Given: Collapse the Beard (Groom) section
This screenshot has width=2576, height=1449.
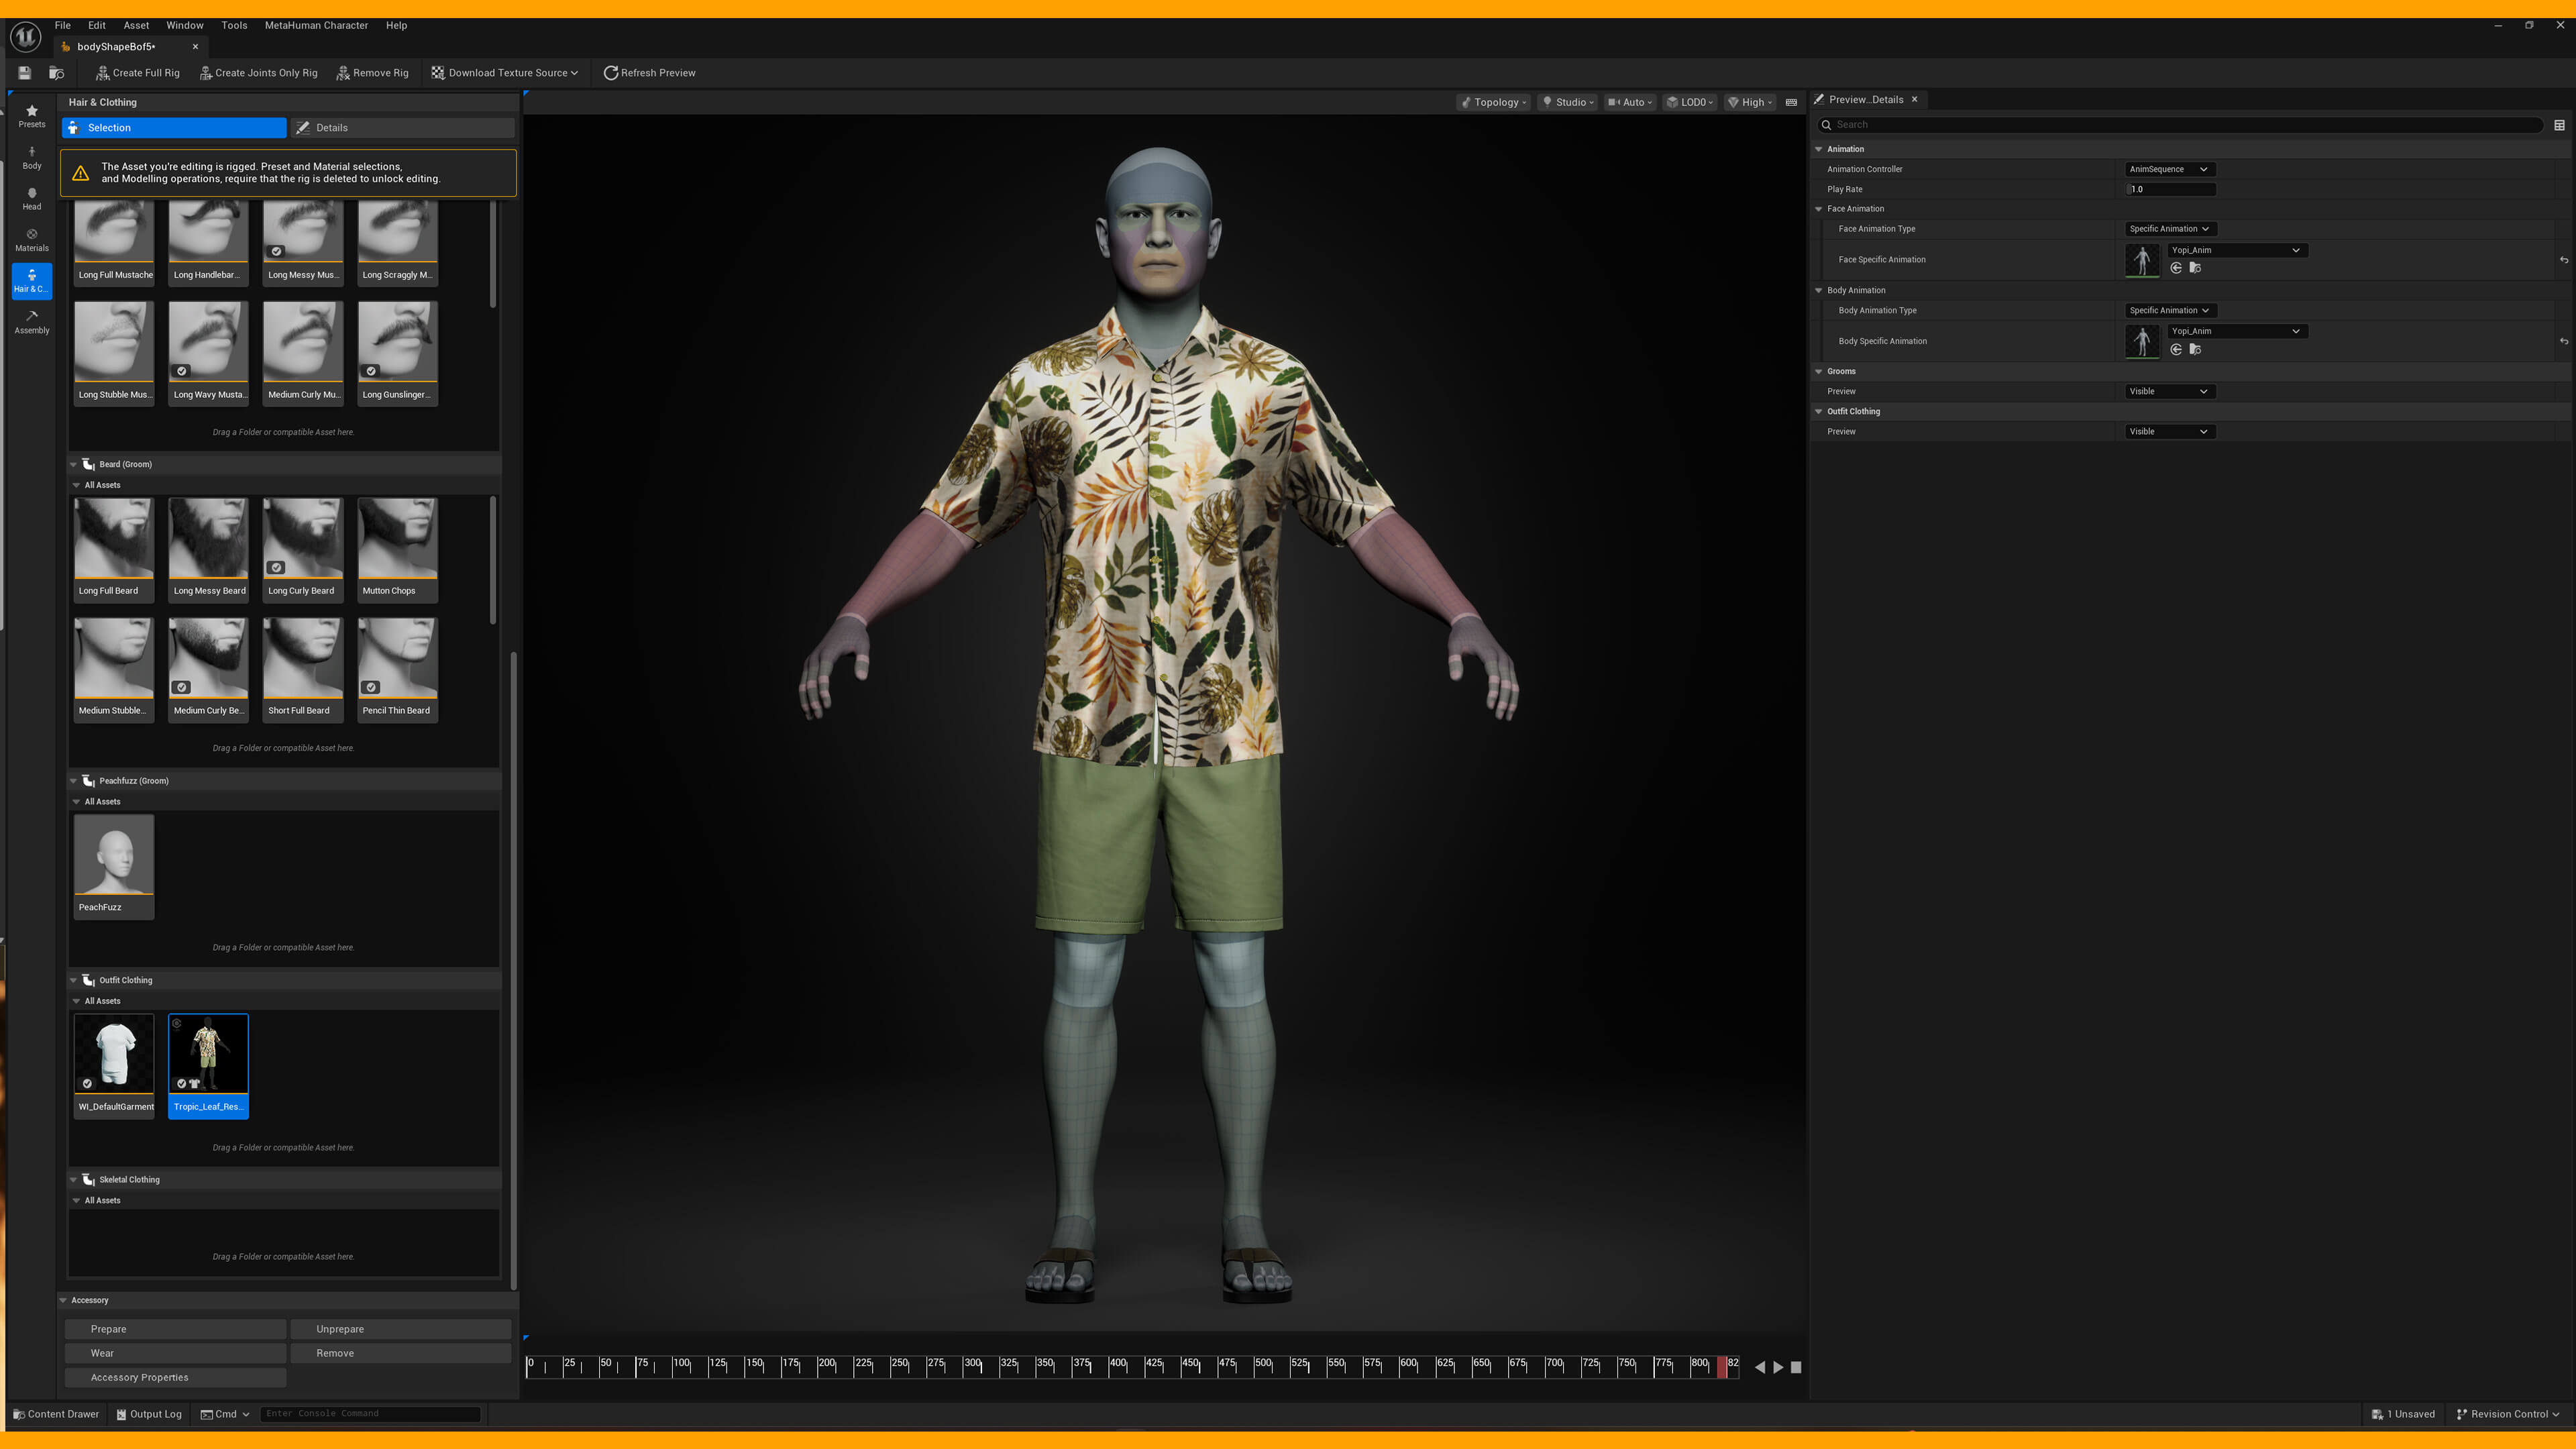Looking at the screenshot, I should coord(73,464).
